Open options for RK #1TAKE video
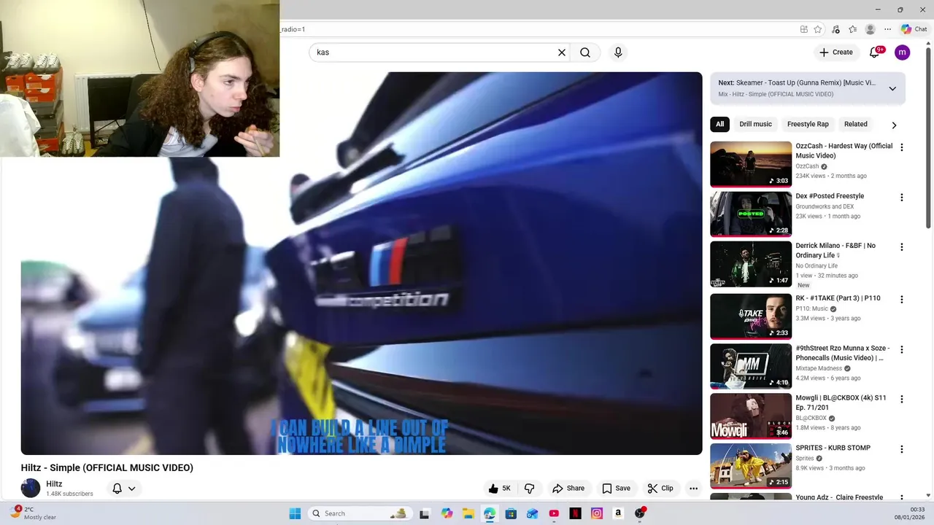This screenshot has height=525, width=934. point(902,300)
